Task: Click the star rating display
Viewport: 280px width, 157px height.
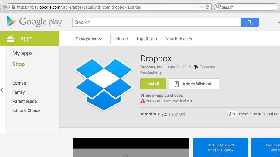Action: point(150,114)
